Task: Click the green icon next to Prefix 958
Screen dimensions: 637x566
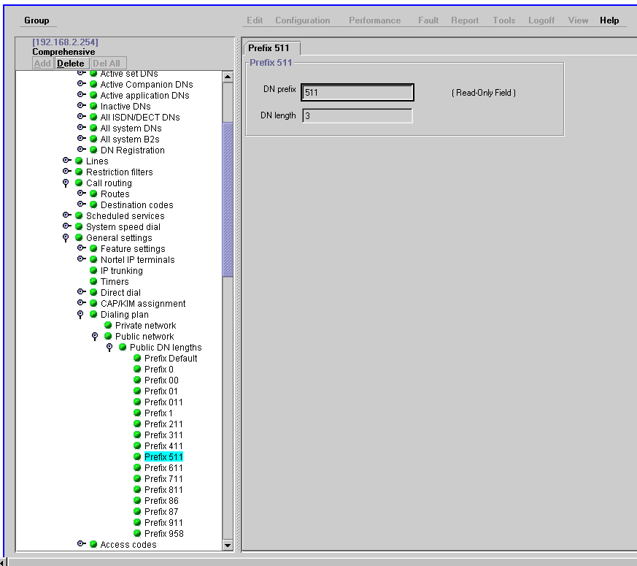Action: tap(137, 534)
